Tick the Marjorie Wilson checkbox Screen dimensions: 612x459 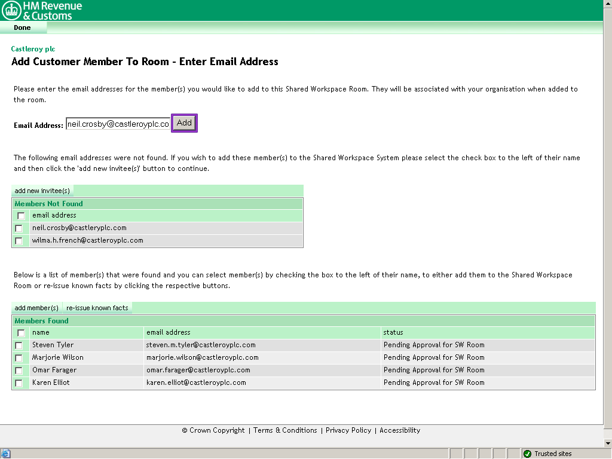[19, 358]
